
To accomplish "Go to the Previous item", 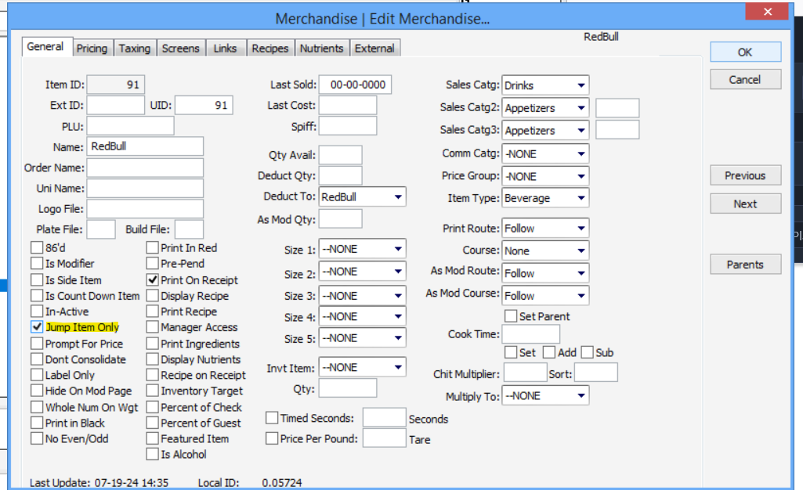I will click(x=745, y=175).
